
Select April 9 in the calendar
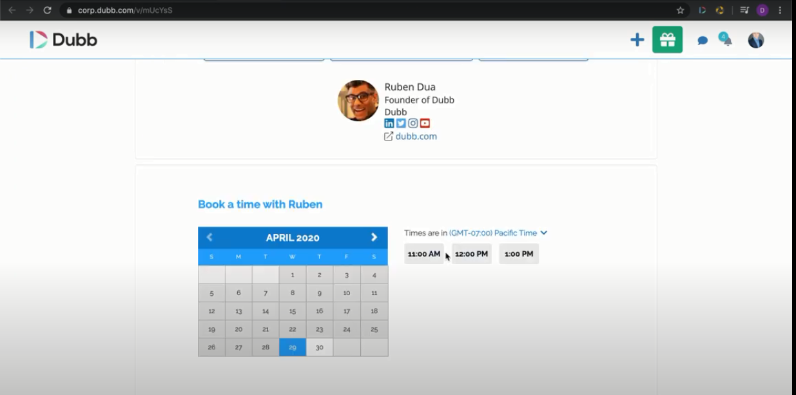point(320,293)
